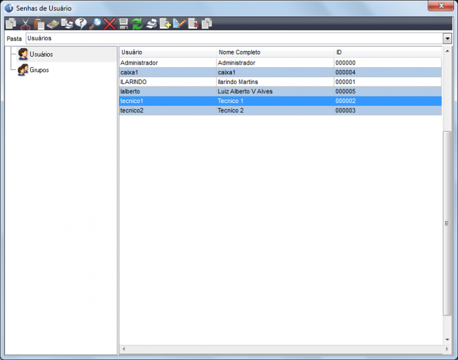Click the horizontal scrollbar left arrow
This screenshot has height=360, width=458.
coord(124,349)
